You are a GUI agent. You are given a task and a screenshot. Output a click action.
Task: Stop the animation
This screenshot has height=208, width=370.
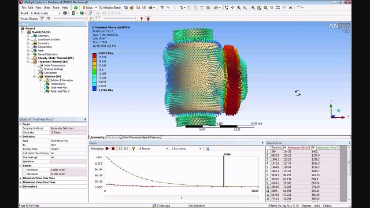tap(113, 148)
